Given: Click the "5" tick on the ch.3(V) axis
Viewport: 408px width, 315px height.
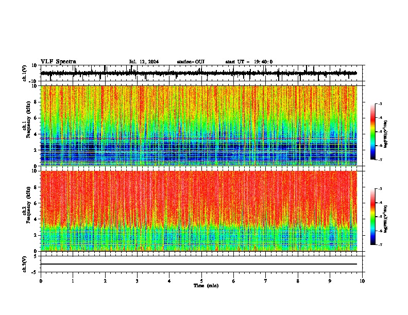Looking at the screenshot, I should tap(36, 256).
